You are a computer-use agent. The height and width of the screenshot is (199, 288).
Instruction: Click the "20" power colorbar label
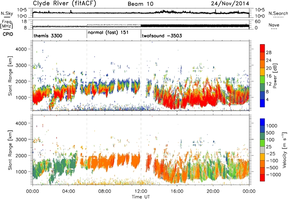click(x=269, y=68)
